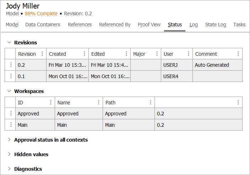Viewport: 250px width, 175px height.
Task: Open the Edited column options menu
Action: click(x=126, y=54)
